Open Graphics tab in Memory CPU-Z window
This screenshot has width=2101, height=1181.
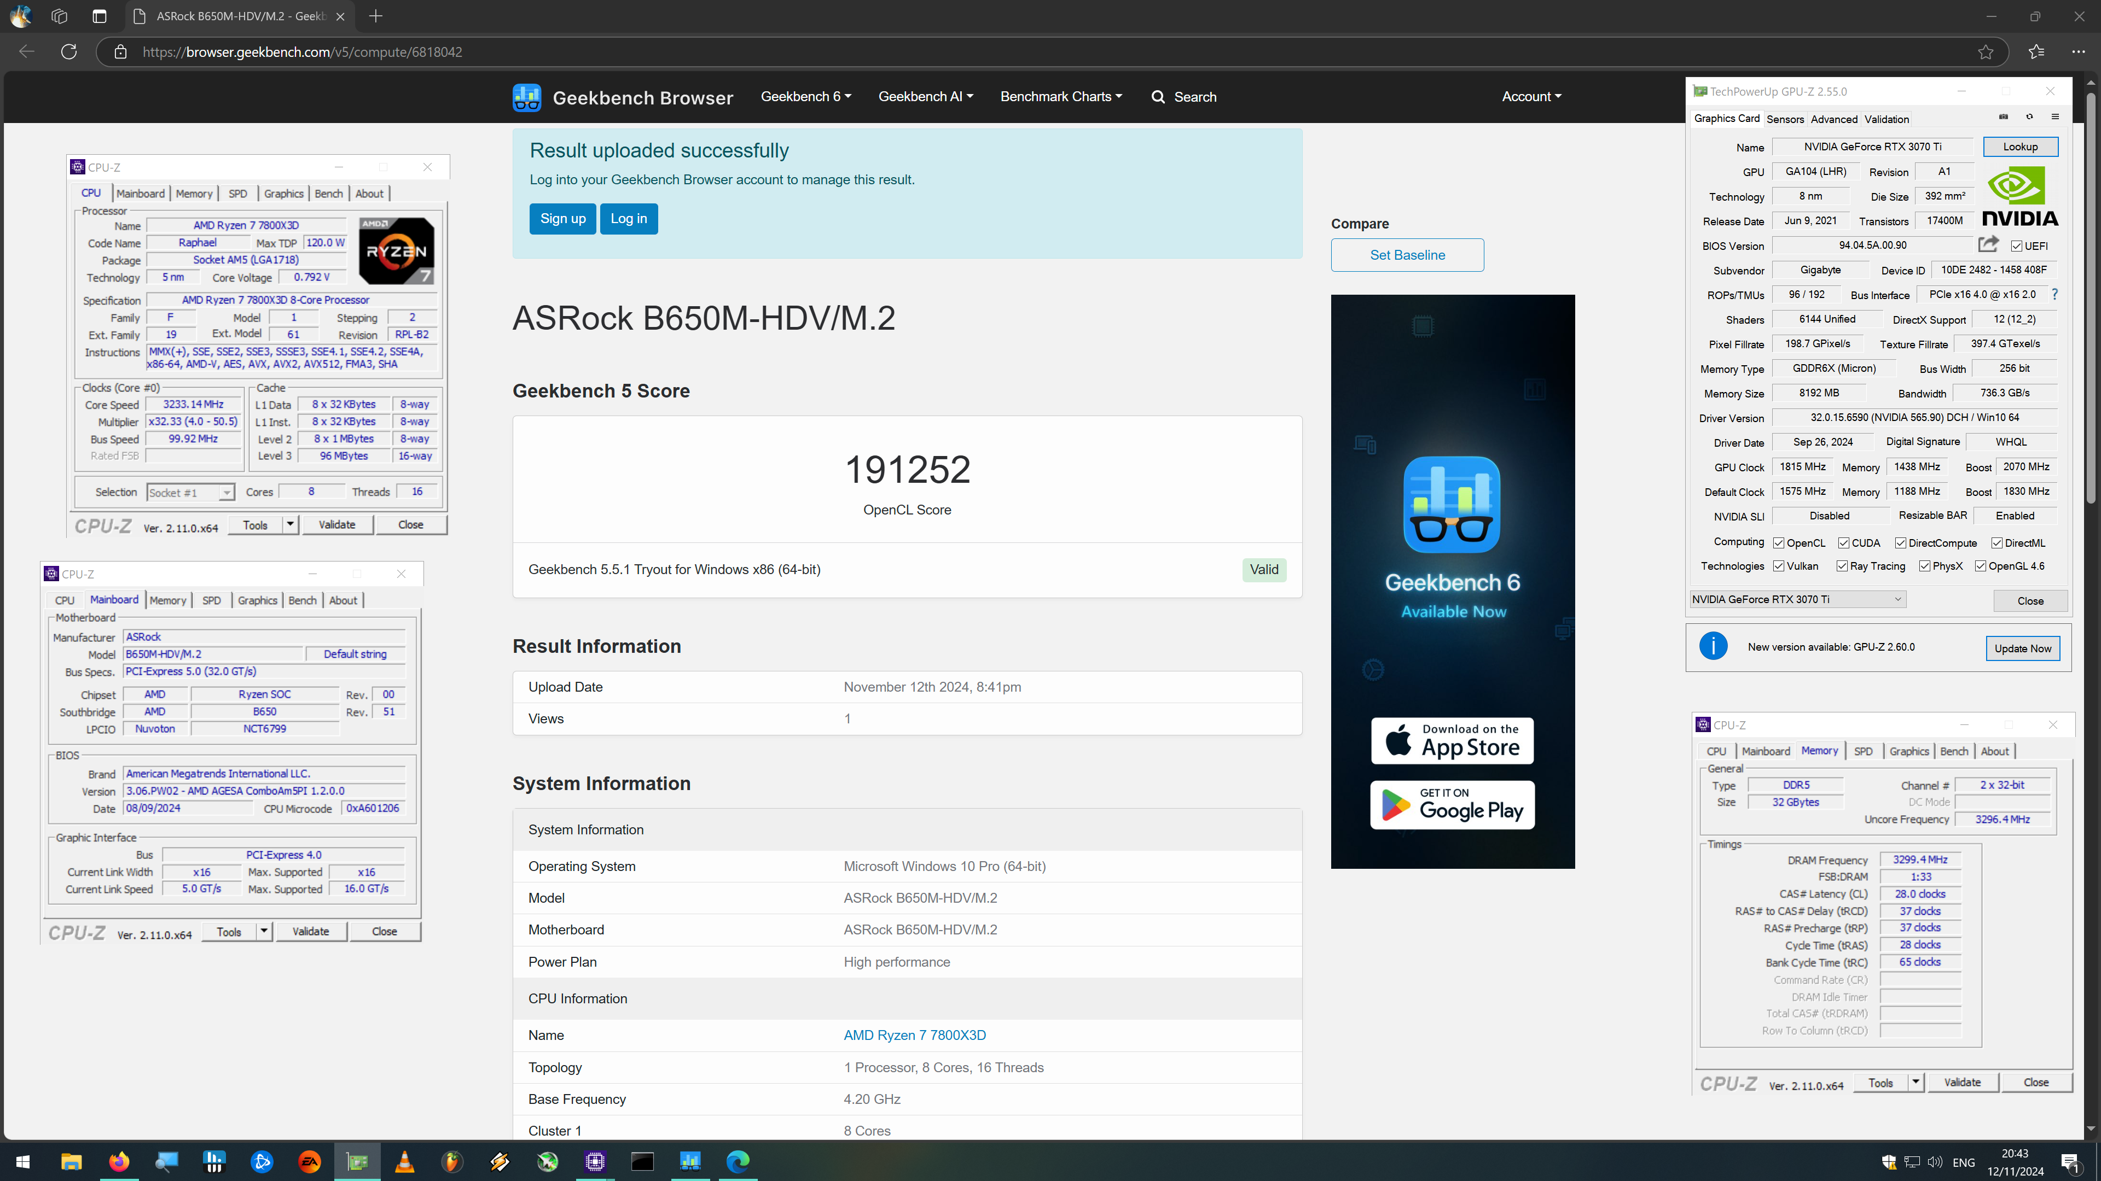coord(1908,751)
